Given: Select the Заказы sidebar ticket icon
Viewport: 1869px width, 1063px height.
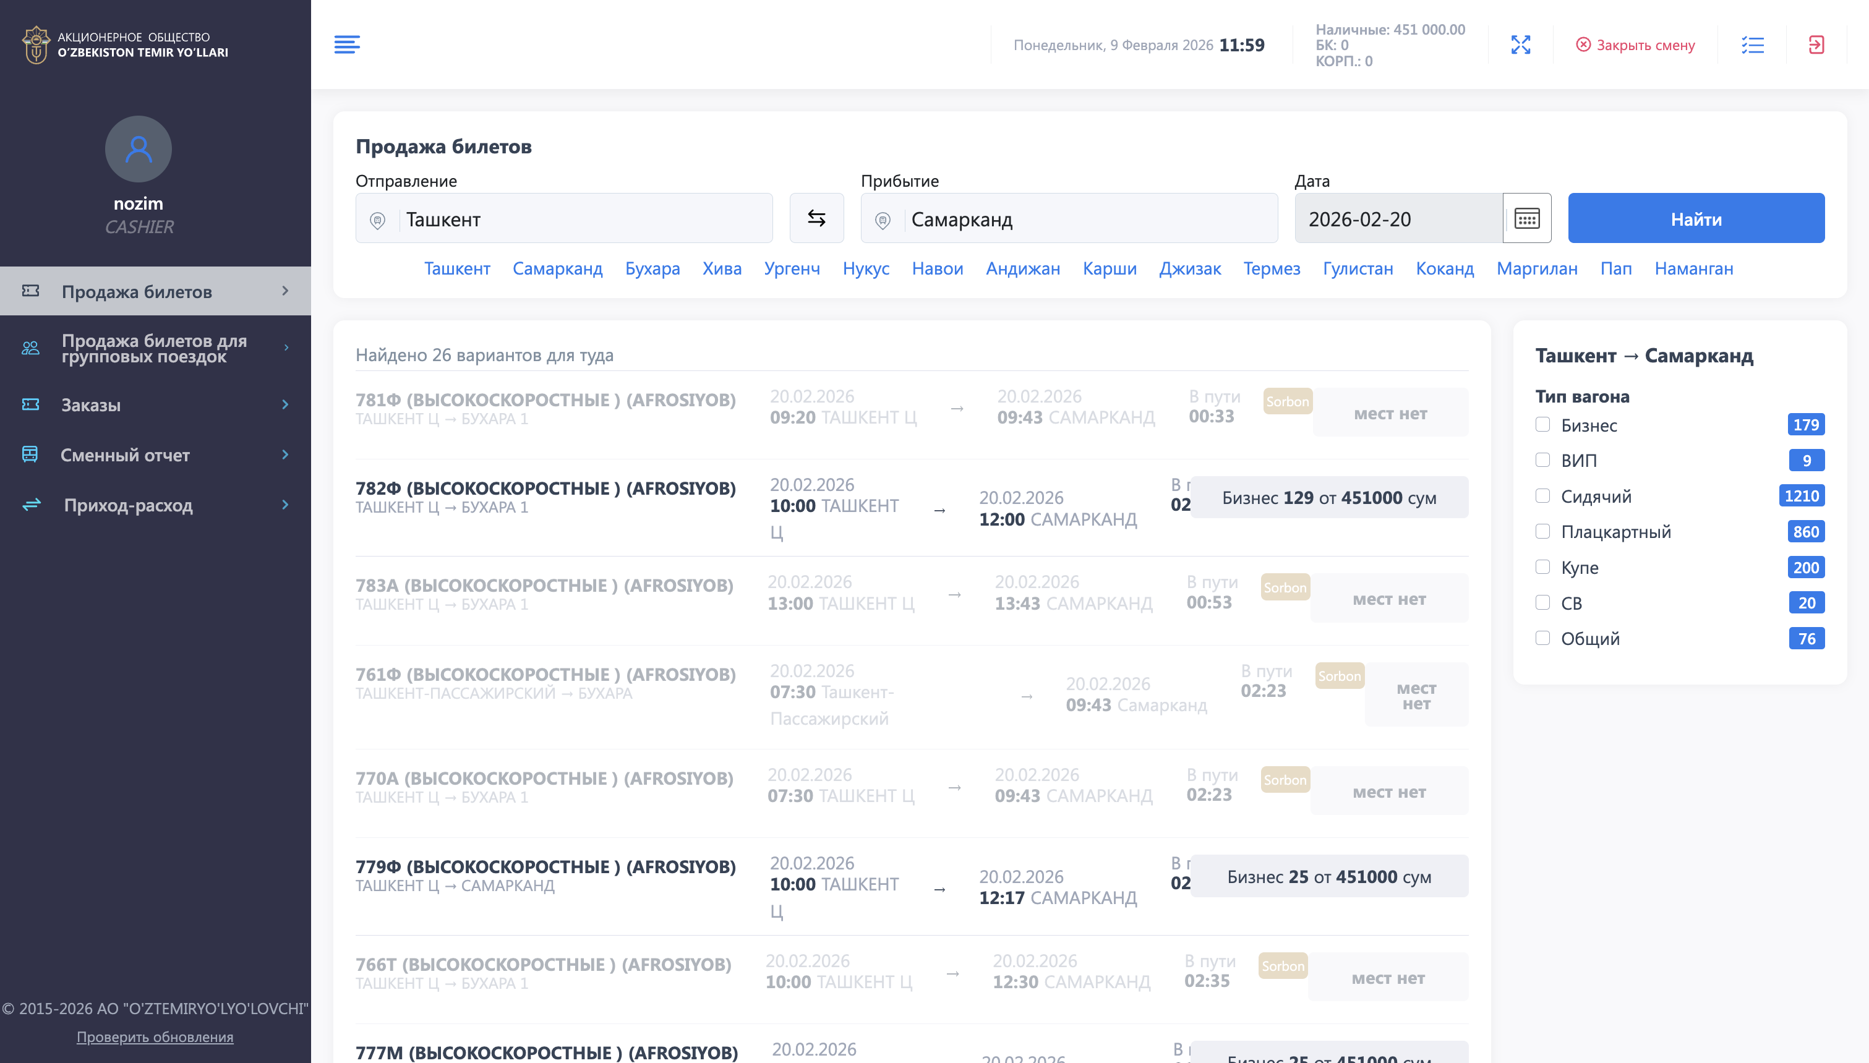Looking at the screenshot, I should (x=30, y=404).
